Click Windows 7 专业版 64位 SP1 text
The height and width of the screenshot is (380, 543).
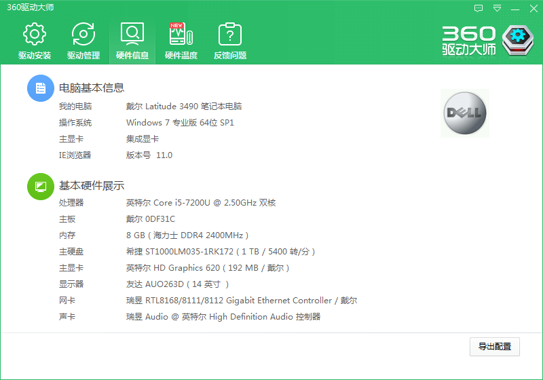click(x=180, y=123)
